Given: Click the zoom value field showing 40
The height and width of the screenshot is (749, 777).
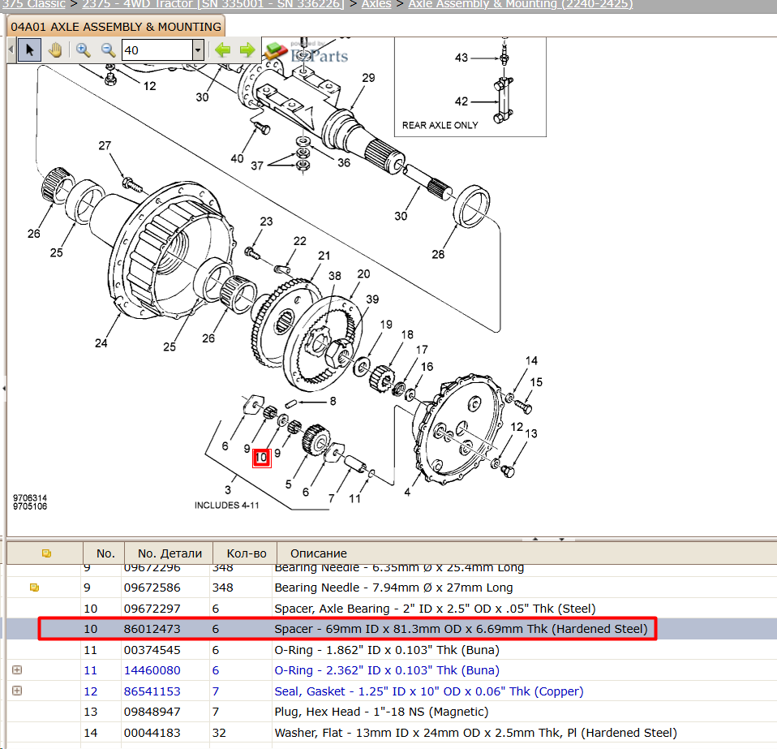Looking at the screenshot, I should click(157, 50).
